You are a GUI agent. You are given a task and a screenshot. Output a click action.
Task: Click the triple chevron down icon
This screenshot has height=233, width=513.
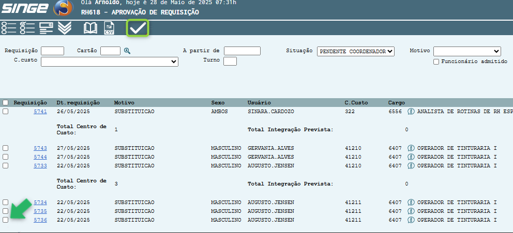point(65,28)
